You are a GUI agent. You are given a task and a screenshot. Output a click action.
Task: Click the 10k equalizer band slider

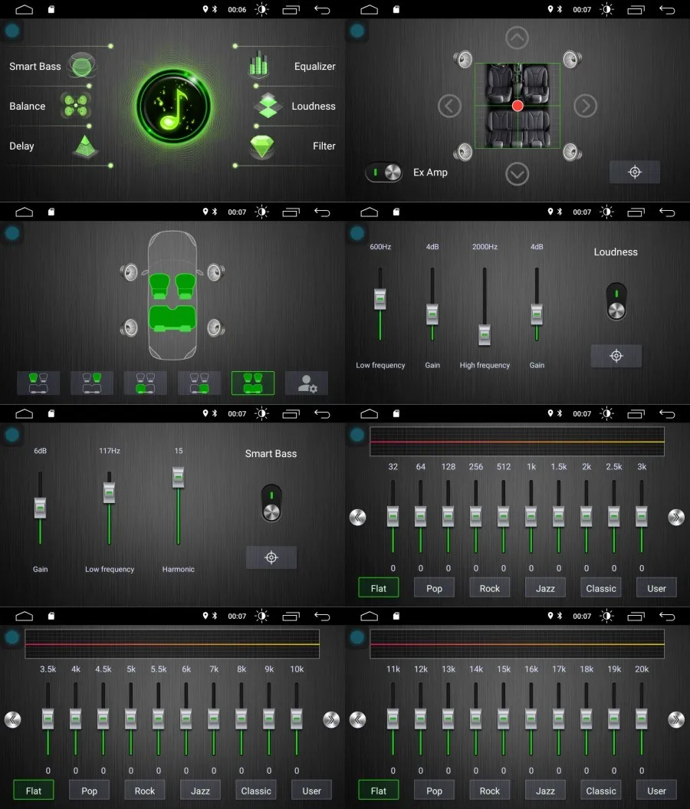point(297,719)
